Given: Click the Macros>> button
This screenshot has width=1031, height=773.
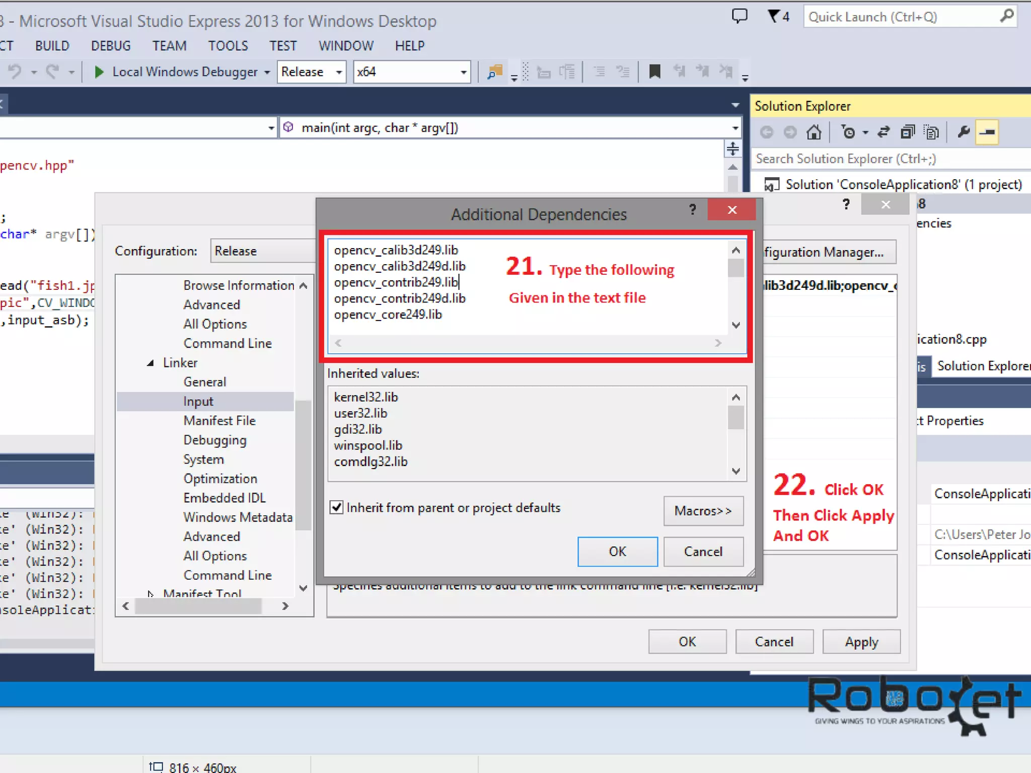Looking at the screenshot, I should [703, 511].
